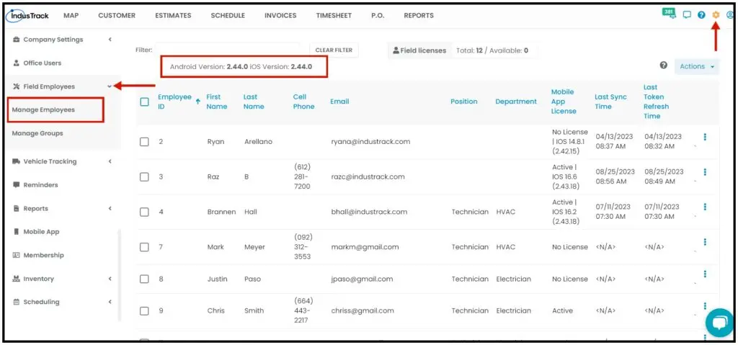The width and height of the screenshot is (738, 345).
Task: Click the CLEAR FILTER button
Action: (334, 50)
